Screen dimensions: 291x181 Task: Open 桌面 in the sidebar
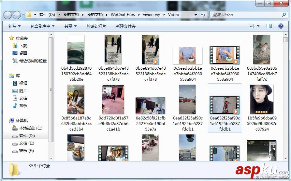pyautogui.click(x=20, y=53)
